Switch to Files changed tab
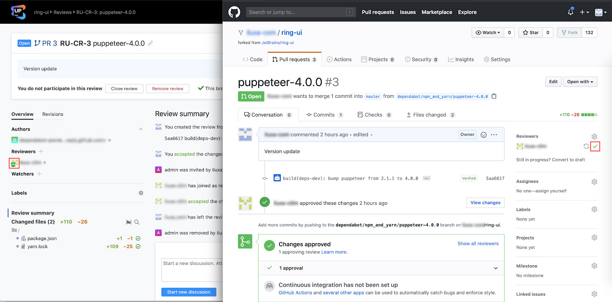This screenshot has height=302, width=612. pyautogui.click(x=431, y=115)
